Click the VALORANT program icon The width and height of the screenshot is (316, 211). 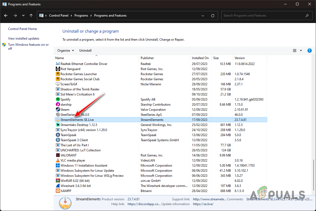pyautogui.click(x=58, y=155)
